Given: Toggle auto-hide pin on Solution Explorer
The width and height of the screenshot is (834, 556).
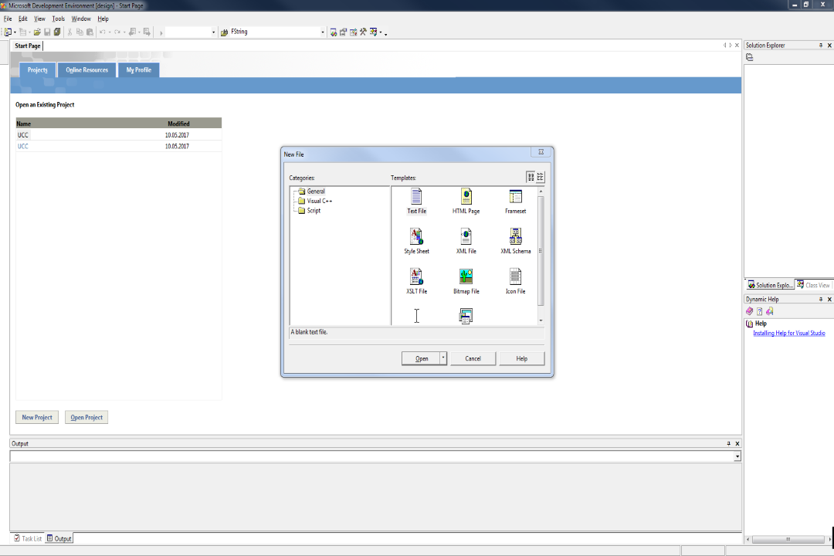Looking at the screenshot, I should tap(820, 46).
